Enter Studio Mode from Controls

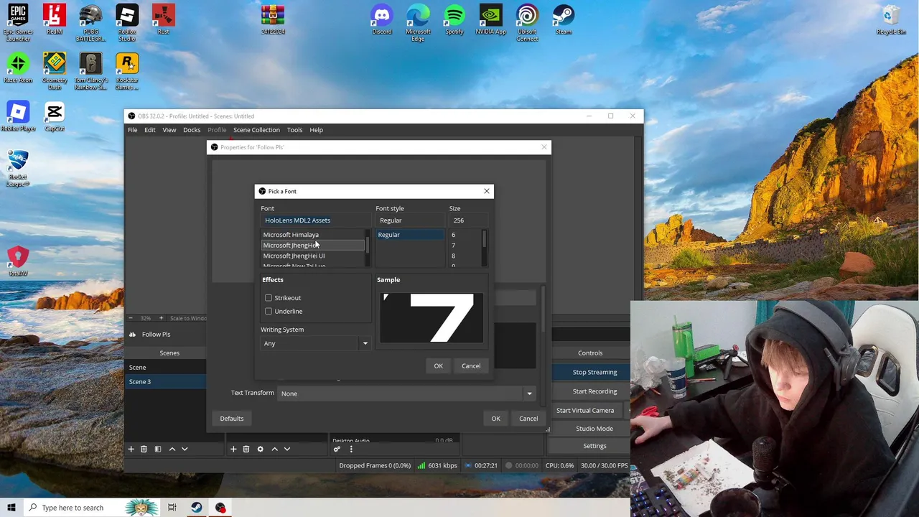[x=594, y=429]
